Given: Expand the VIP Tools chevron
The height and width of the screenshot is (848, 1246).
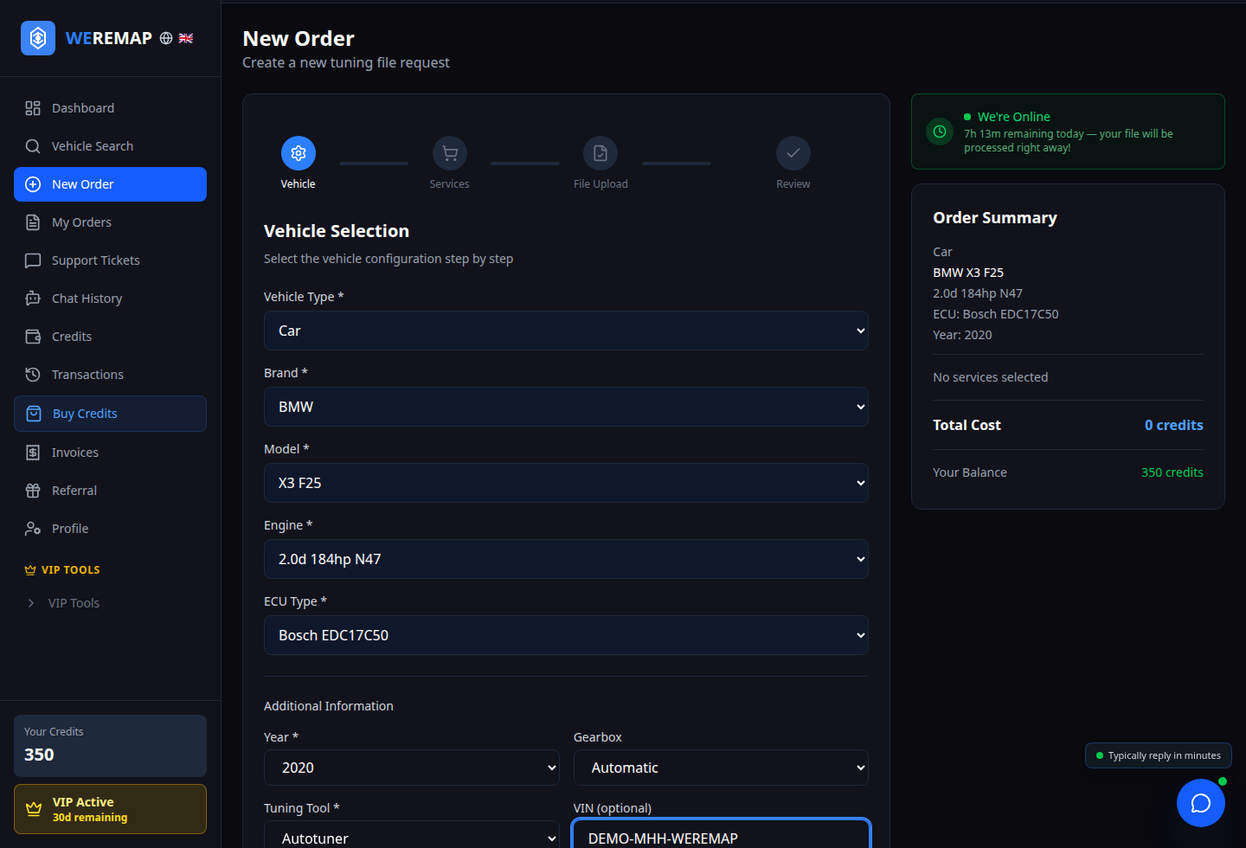Looking at the screenshot, I should coord(31,603).
